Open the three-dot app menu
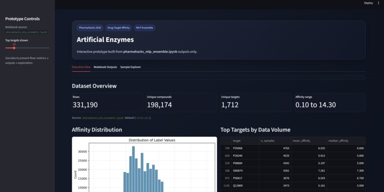384x192 pixels. click(x=378, y=3)
